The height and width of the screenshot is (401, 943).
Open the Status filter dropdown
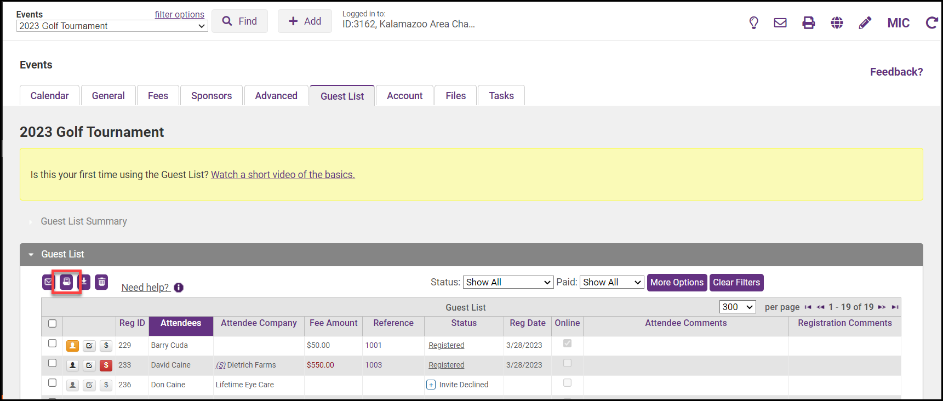coord(508,282)
